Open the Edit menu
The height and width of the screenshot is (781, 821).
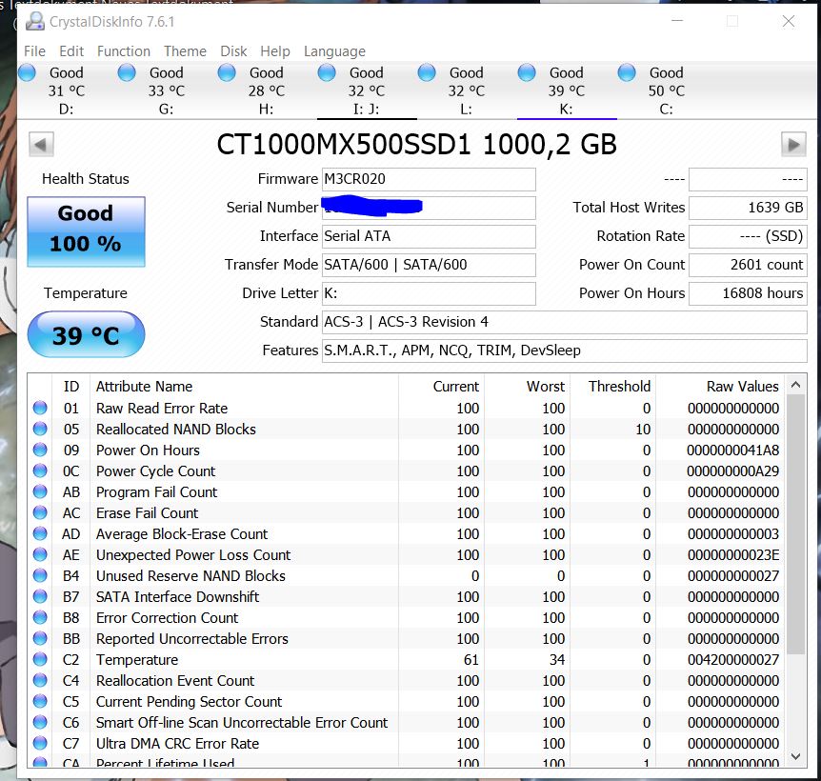pos(71,51)
